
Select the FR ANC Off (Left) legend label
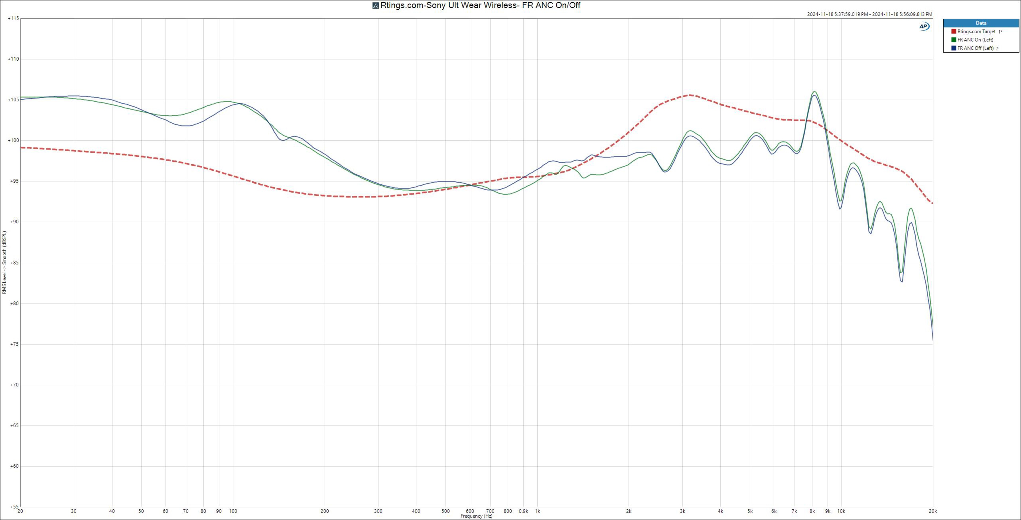(x=976, y=48)
